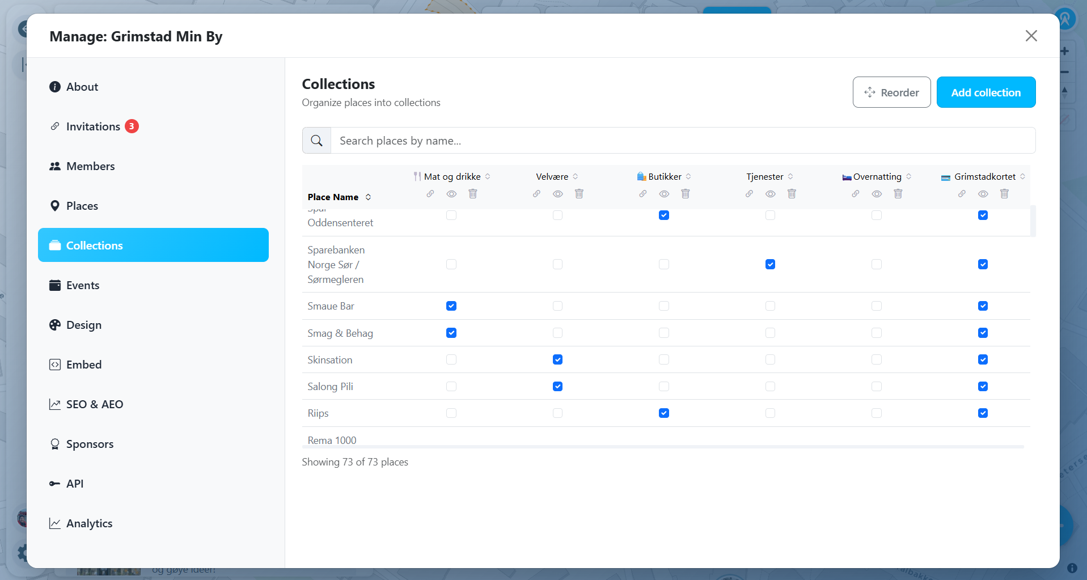Toggle visibility of Mat og drikke collection
Viewport: 1087px width, 580px height.
point(451,194)
